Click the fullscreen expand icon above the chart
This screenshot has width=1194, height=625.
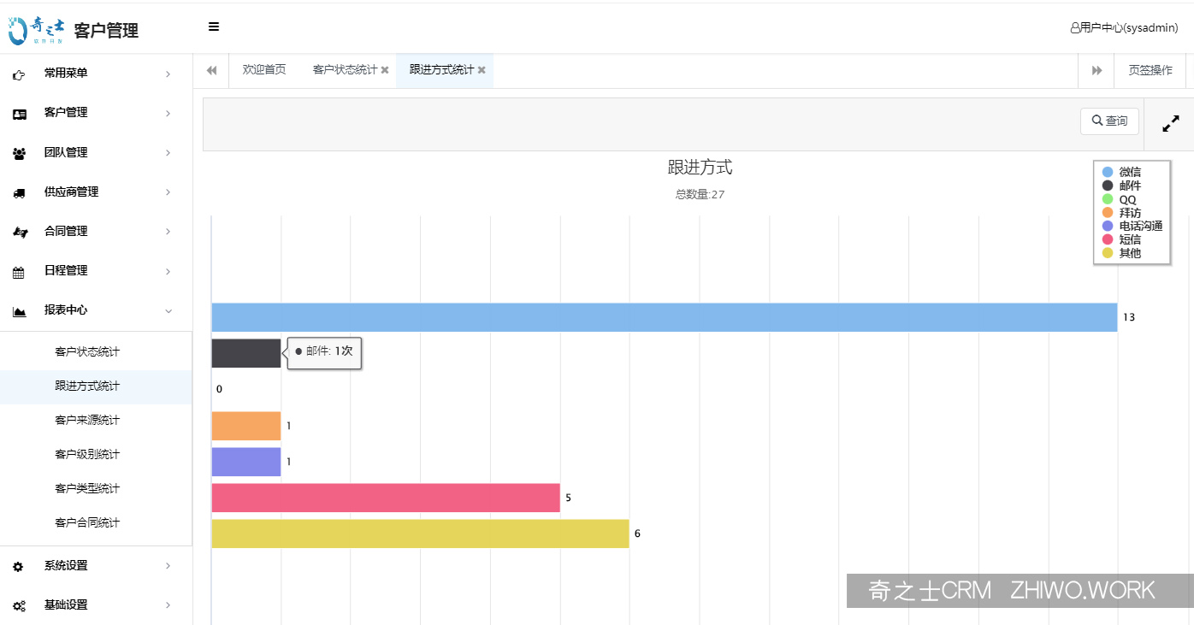coord(1170,123)
